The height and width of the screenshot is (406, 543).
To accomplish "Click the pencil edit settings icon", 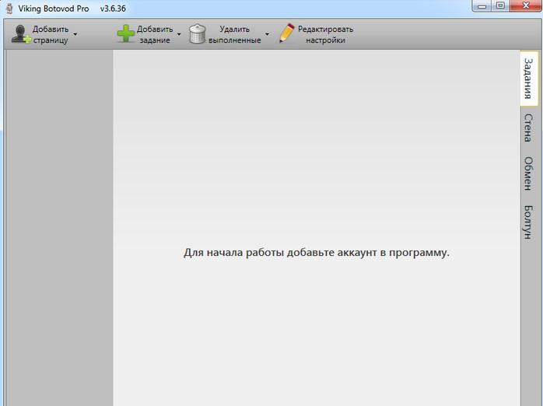I will [287, 33].
